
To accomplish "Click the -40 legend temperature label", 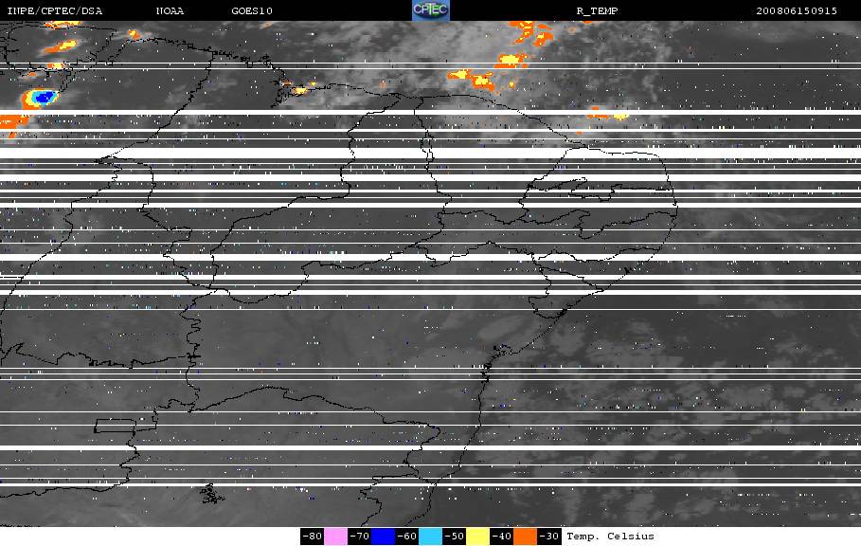I will coord(501,537).
